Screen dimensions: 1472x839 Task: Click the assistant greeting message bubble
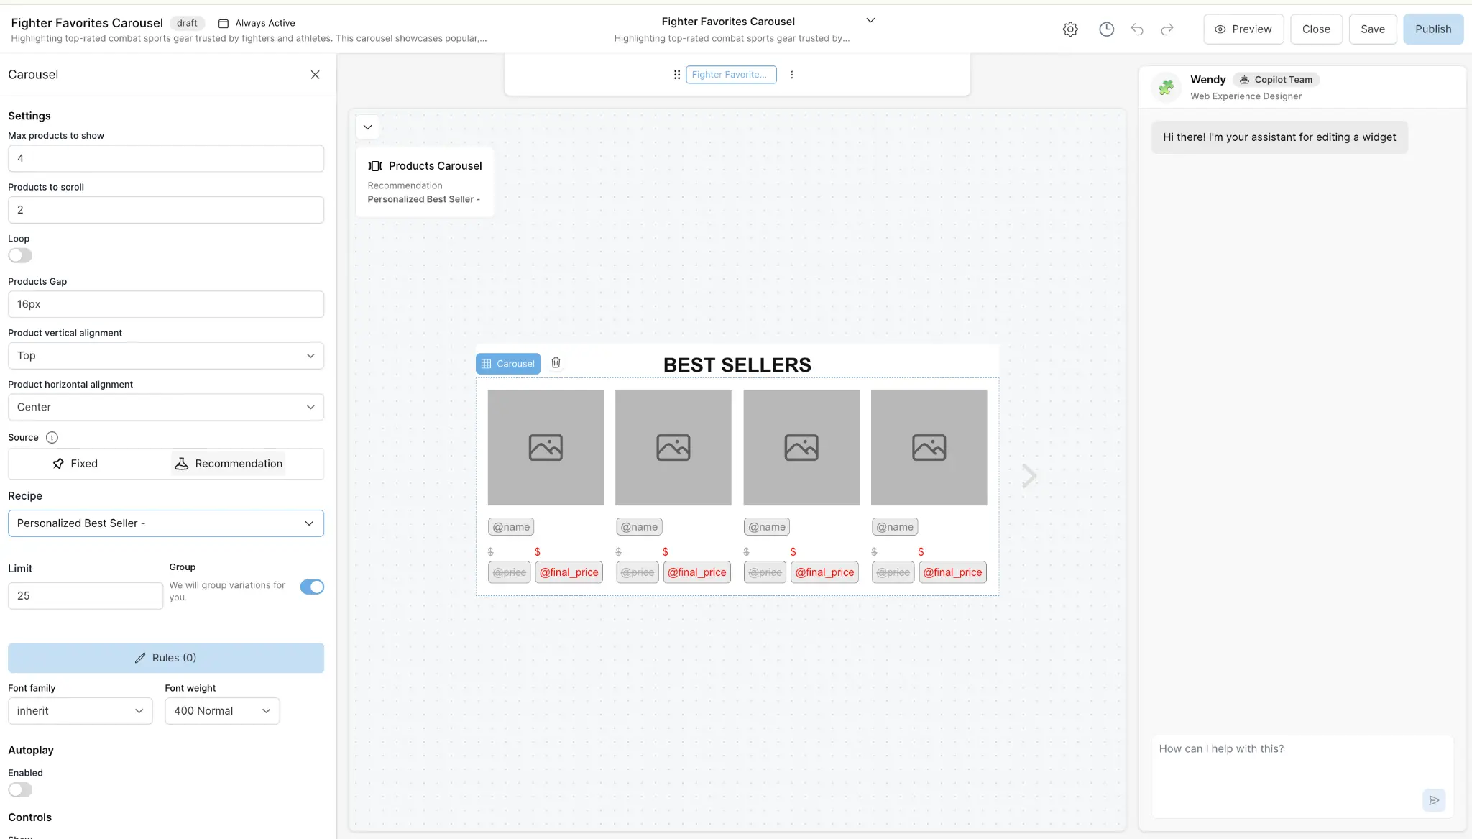[x=1279, y=137]
